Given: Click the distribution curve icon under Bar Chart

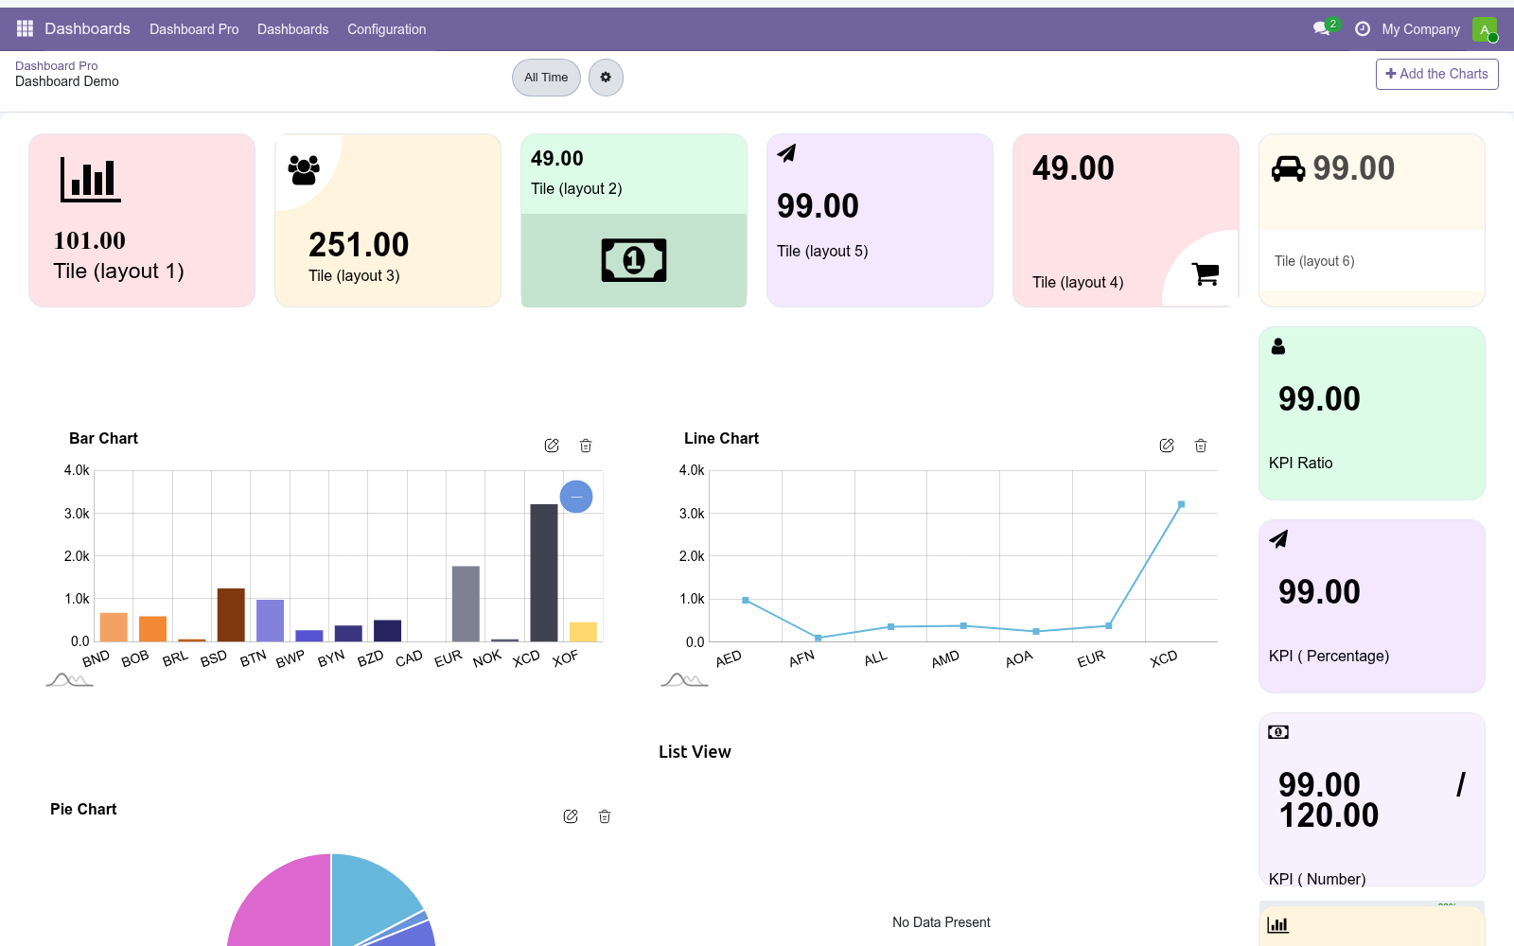Looking at the screenshot, I should coord(69,679).
